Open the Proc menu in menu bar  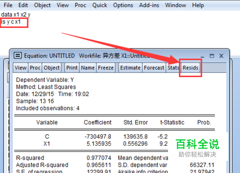coord(80,5)
